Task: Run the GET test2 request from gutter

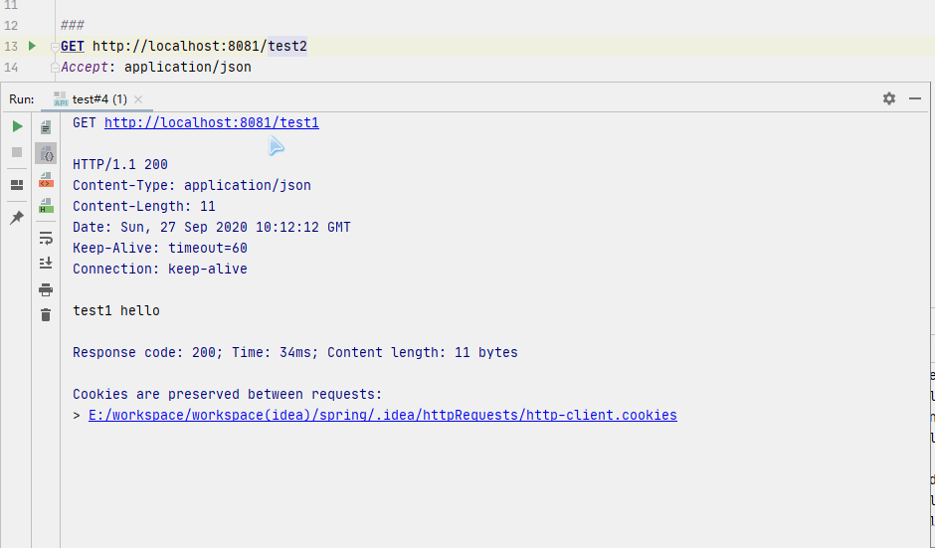Action: (x=32, y=46)
